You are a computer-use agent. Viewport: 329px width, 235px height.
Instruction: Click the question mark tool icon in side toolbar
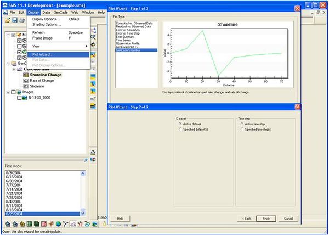[x=93, y=152]
